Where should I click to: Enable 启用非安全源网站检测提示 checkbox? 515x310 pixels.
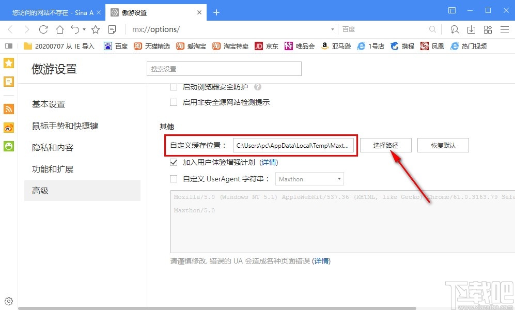pyautogui.click(x=174, y=102)
